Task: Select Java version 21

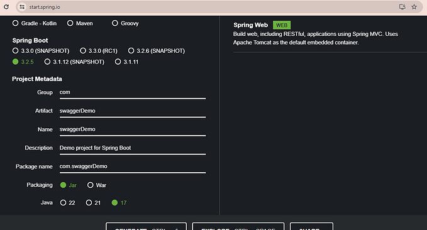Action: (93, 203)
